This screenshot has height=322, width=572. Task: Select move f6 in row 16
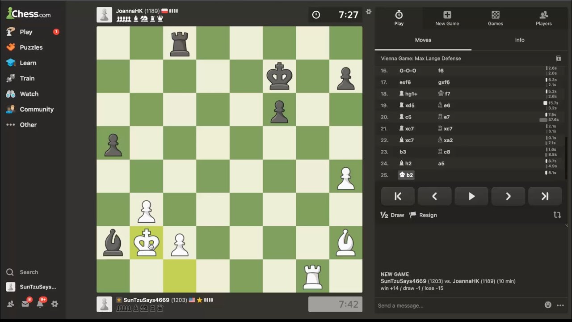click(441, 71)
